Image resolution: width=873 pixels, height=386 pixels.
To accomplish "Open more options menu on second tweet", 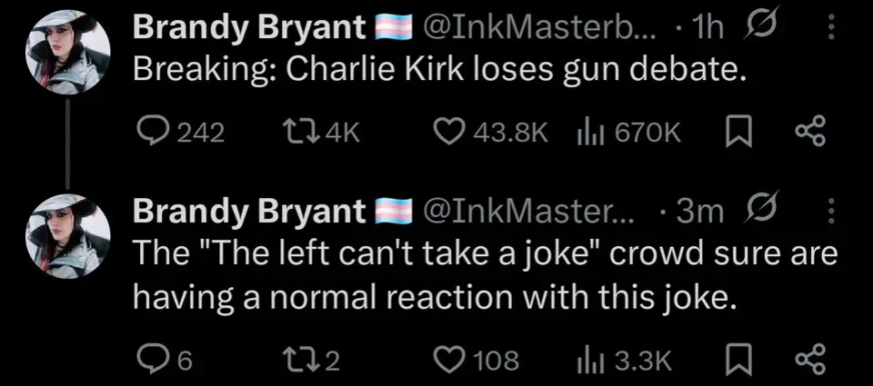I will pos(829,211).
